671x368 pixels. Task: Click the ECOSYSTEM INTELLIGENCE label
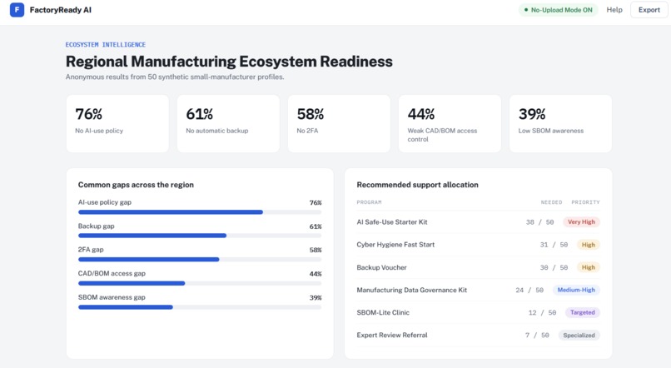pos(105,44)
